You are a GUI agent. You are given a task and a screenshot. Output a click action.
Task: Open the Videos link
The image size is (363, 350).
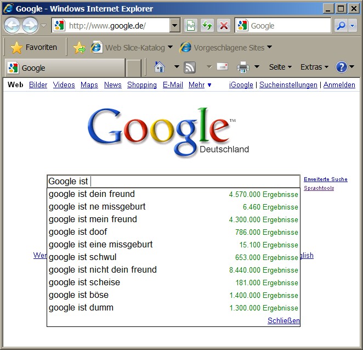64,85
